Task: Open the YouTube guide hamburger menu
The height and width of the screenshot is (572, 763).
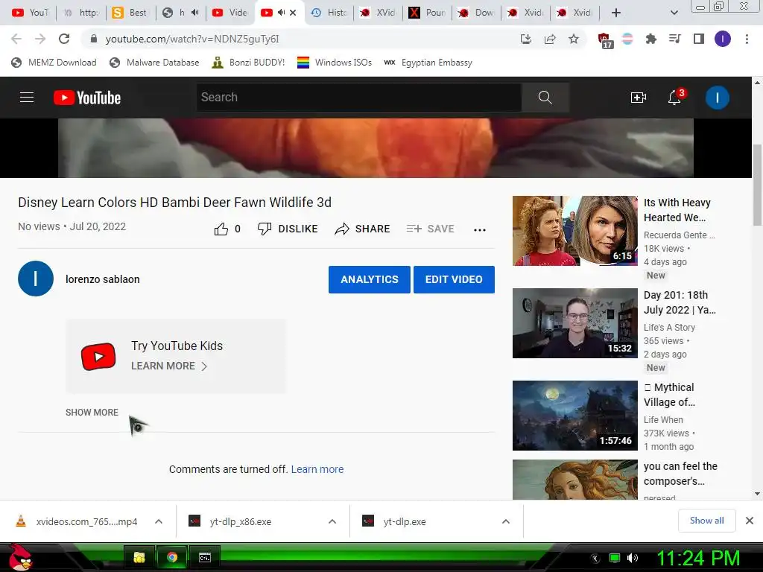Action: [27, 98]
